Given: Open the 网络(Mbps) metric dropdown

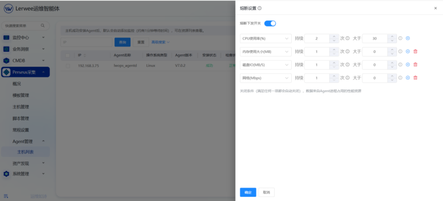Looking at the screenshot, I should (266, 78).
